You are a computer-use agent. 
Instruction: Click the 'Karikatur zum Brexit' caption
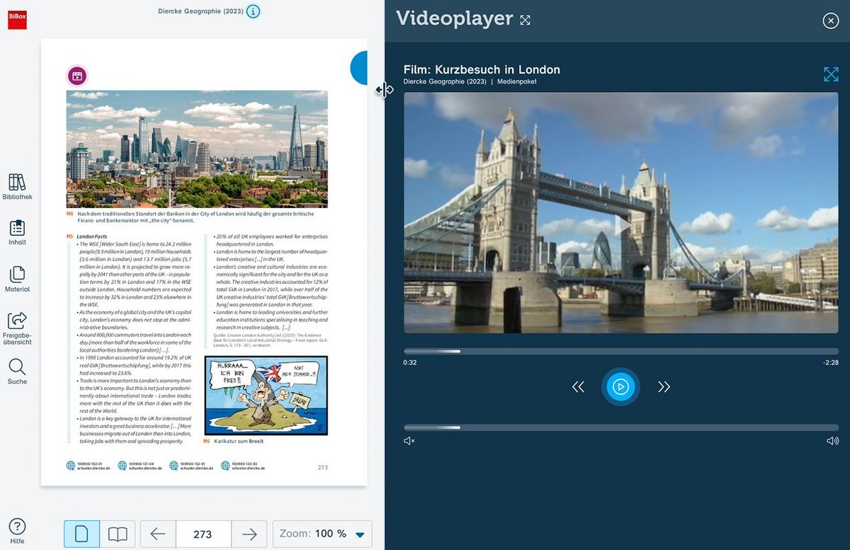(x=239, y=441)
